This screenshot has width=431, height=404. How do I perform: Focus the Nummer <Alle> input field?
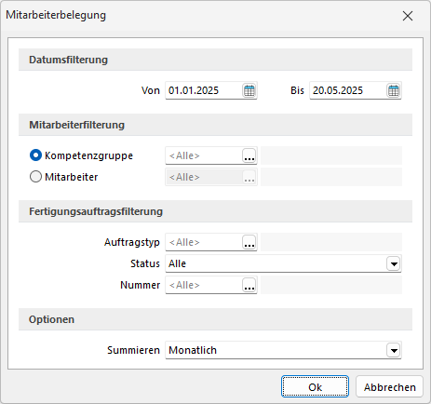click(x=204, y=285)
